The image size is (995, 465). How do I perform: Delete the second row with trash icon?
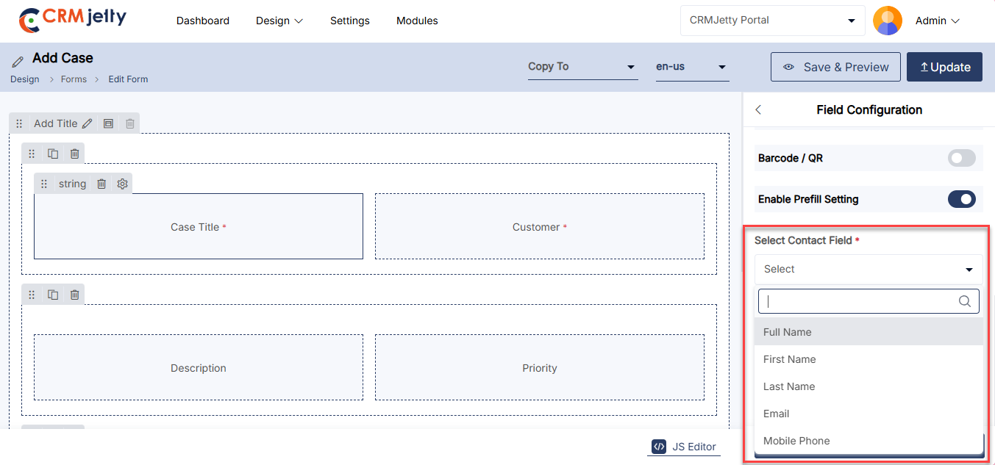point(74,295)
